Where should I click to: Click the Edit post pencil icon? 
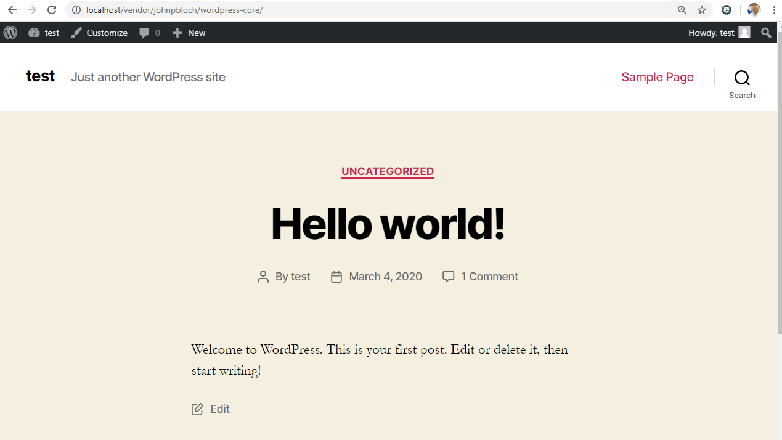coord(197,409)
